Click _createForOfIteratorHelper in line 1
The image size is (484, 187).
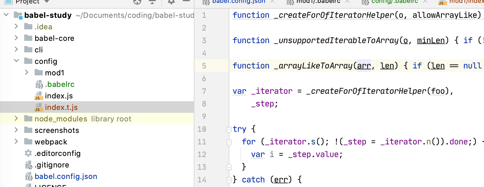click(334, 15)
